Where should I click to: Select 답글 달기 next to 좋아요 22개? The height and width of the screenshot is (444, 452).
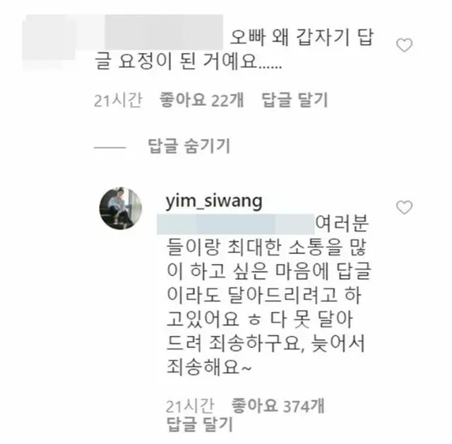click(x=295, y=100)
